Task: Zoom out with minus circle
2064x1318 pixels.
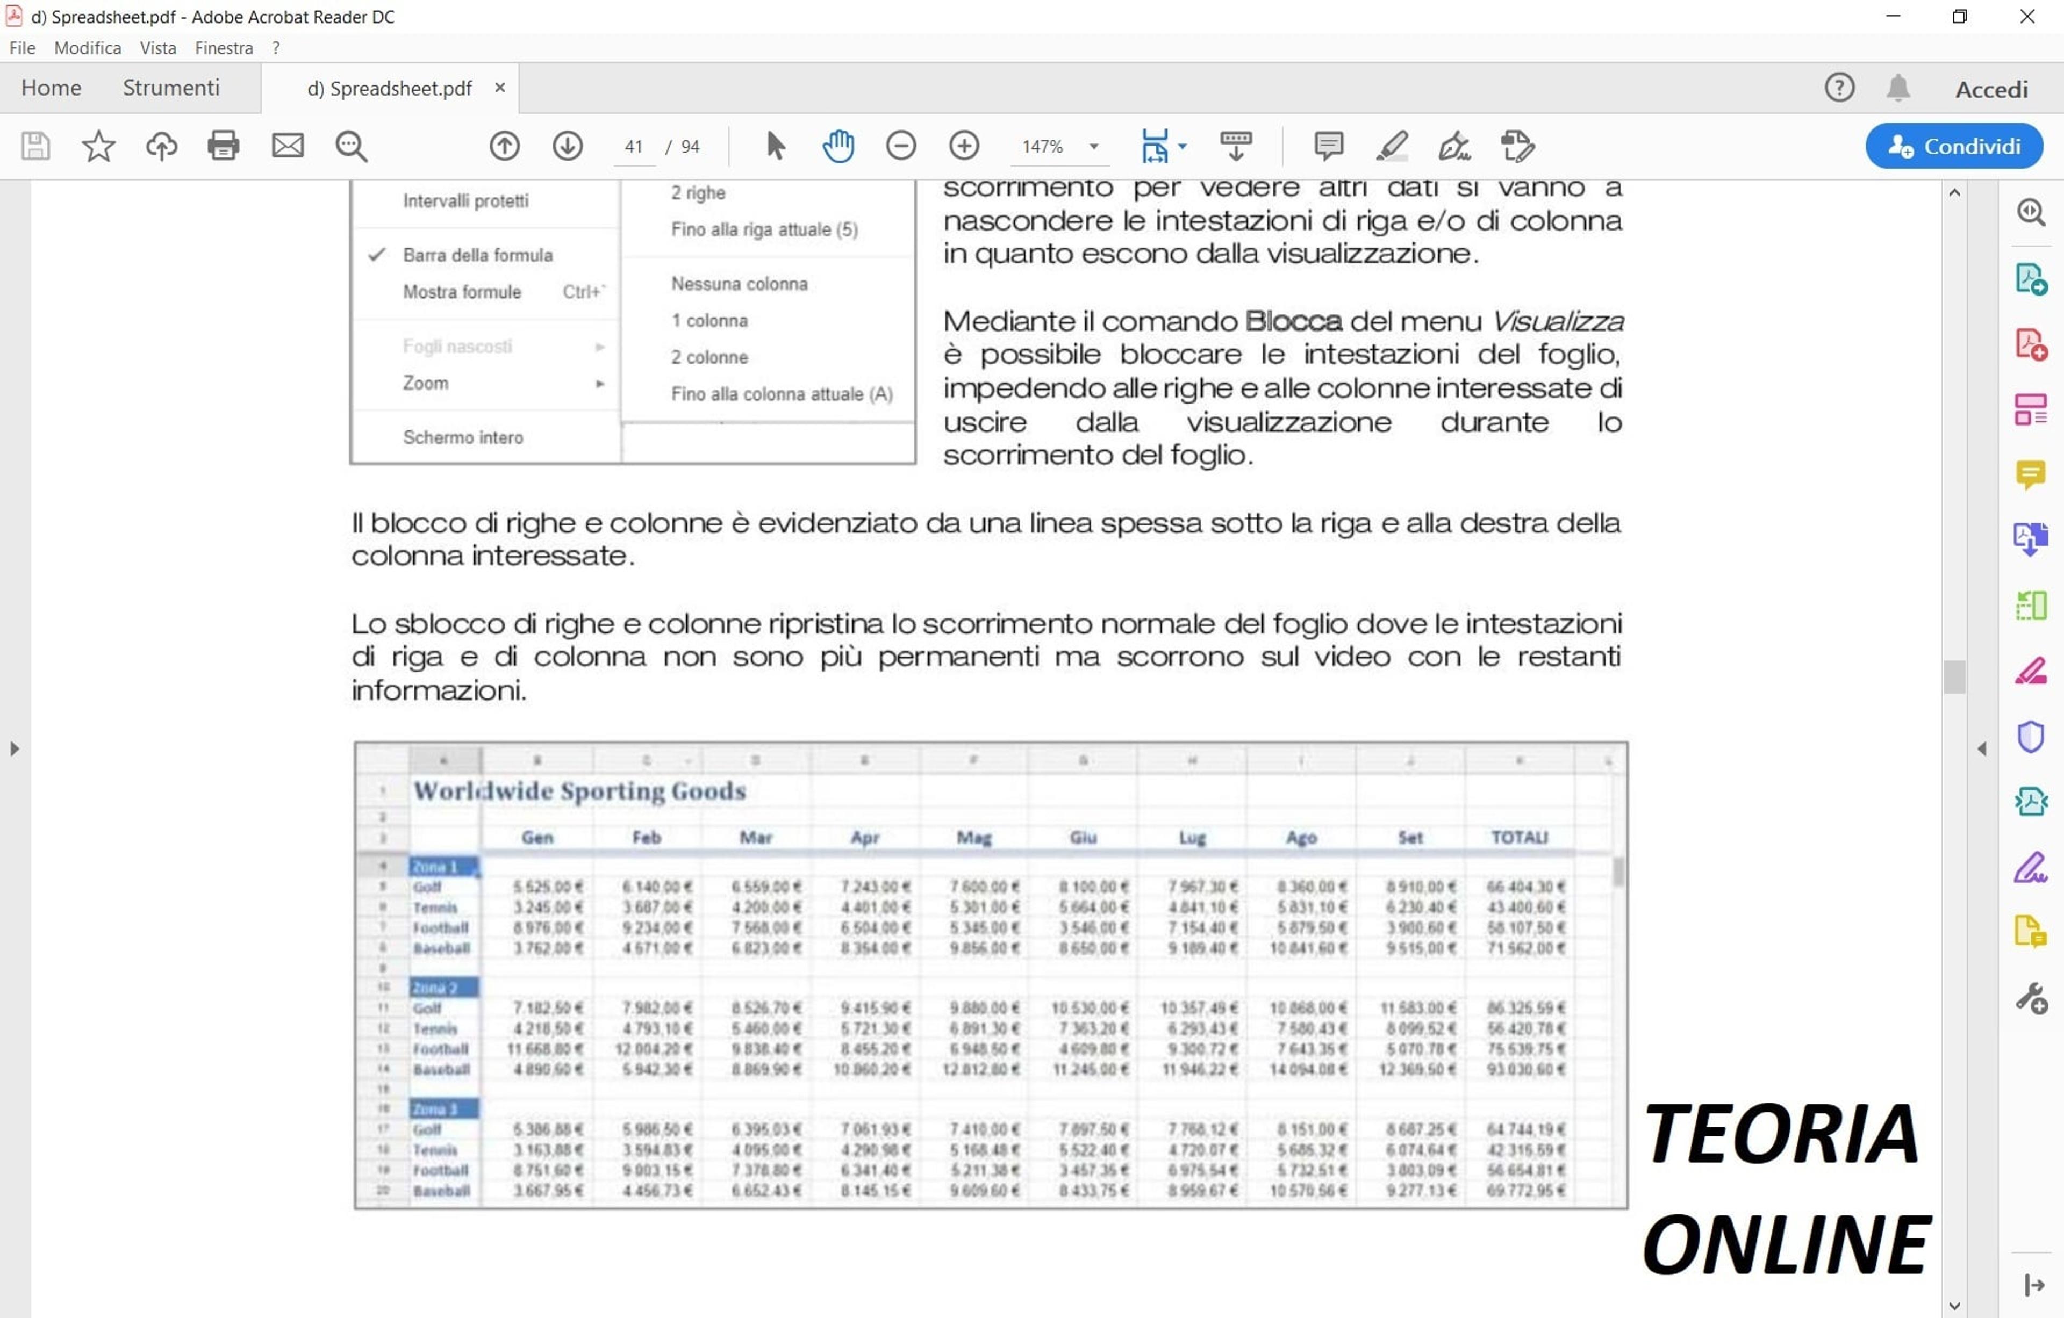Action: coord(901,146)
